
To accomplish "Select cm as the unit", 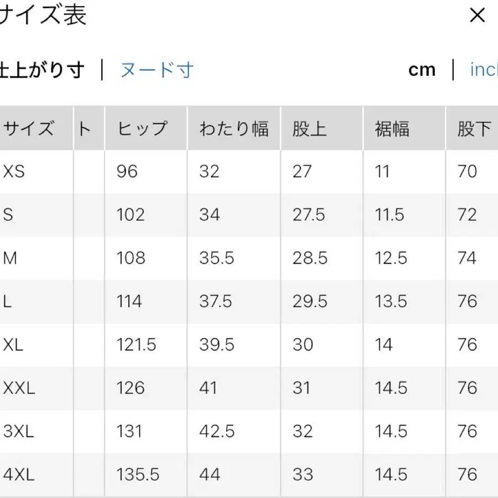I will [x=422, y=69].
